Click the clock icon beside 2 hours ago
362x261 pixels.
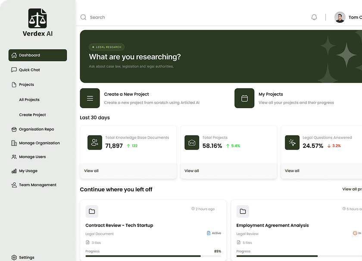click(193, 209)
